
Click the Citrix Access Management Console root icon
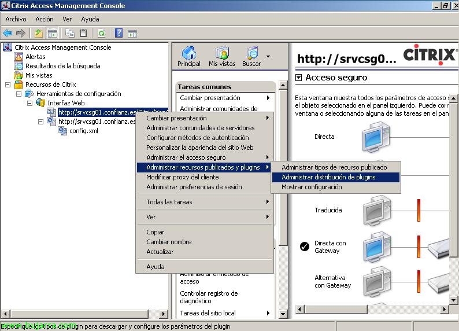(8, 47)
